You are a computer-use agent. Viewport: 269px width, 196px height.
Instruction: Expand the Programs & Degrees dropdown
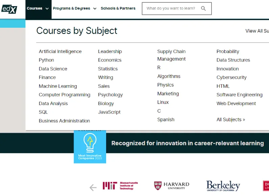click(x=75, y=8)
